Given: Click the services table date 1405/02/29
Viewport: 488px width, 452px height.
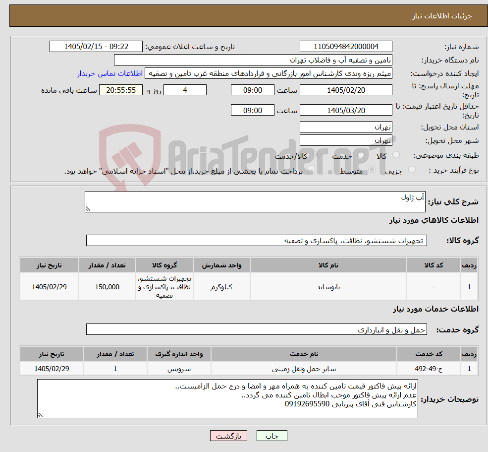Looking at the screenshot, I should (52, 369).
